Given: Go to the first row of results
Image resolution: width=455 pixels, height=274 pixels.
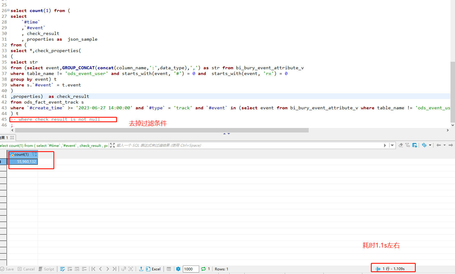Looking at the screenshot, I should pyautogui.click(x=94, y=269).
